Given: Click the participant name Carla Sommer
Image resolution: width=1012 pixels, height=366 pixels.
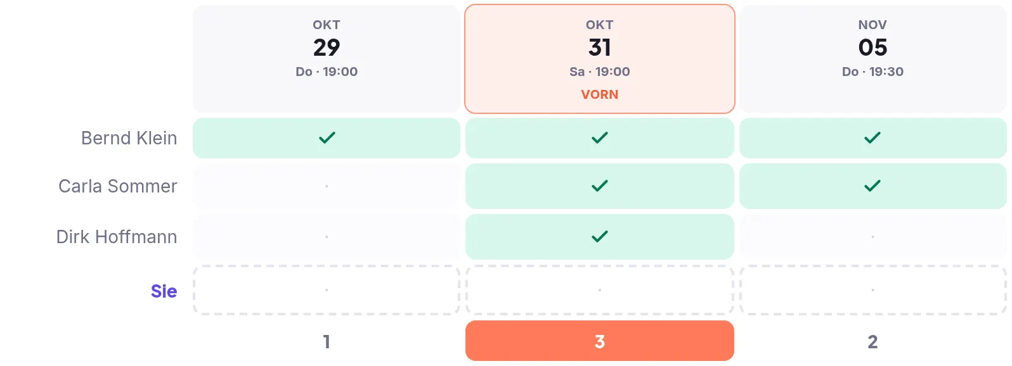Looking at the screenshot, I should coord(118,186).
